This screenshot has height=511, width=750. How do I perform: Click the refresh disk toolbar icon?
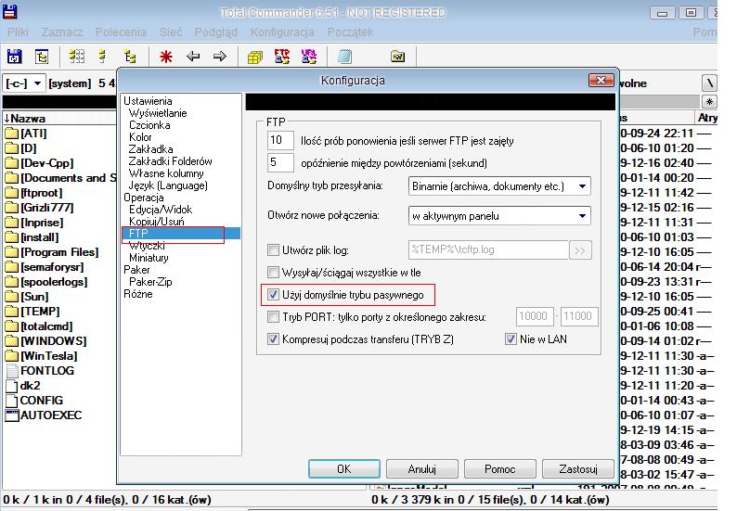(14, 57)
